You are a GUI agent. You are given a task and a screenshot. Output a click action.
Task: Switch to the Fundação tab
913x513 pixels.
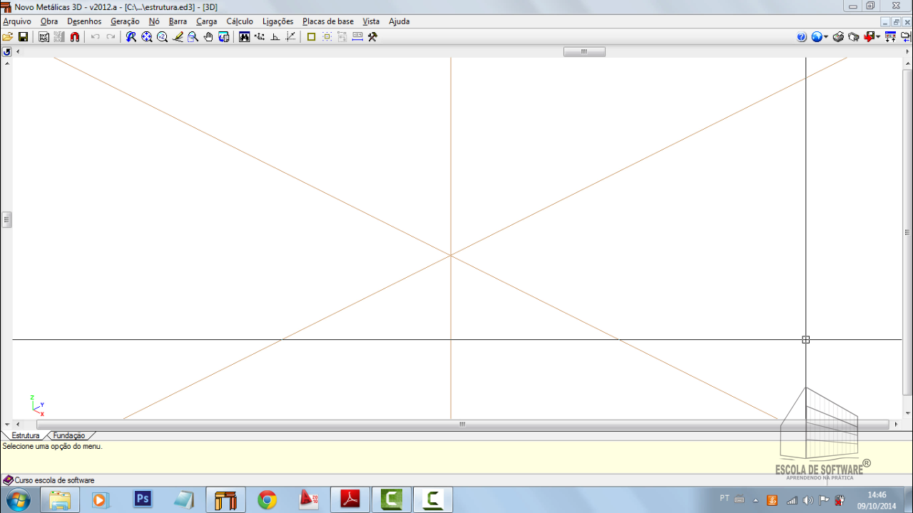pyautogui.click(x=69, y=435)
